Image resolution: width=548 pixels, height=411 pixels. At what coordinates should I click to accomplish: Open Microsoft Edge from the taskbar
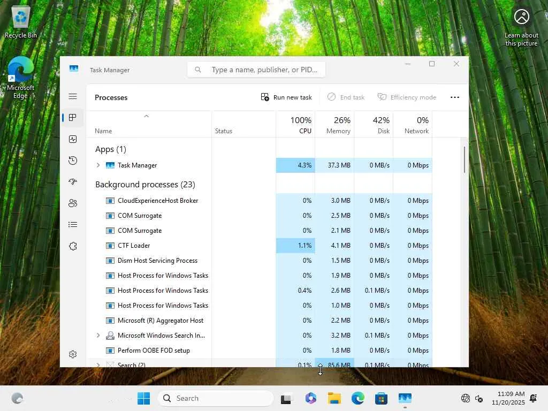(357, 398)
